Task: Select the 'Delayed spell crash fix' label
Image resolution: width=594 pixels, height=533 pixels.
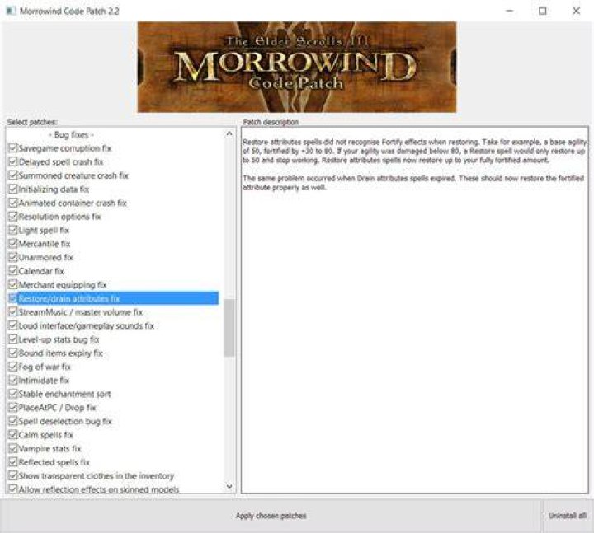Action: pos(61,162)
